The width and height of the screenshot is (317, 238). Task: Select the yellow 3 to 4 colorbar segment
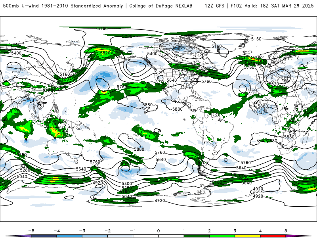click(248, 236)
